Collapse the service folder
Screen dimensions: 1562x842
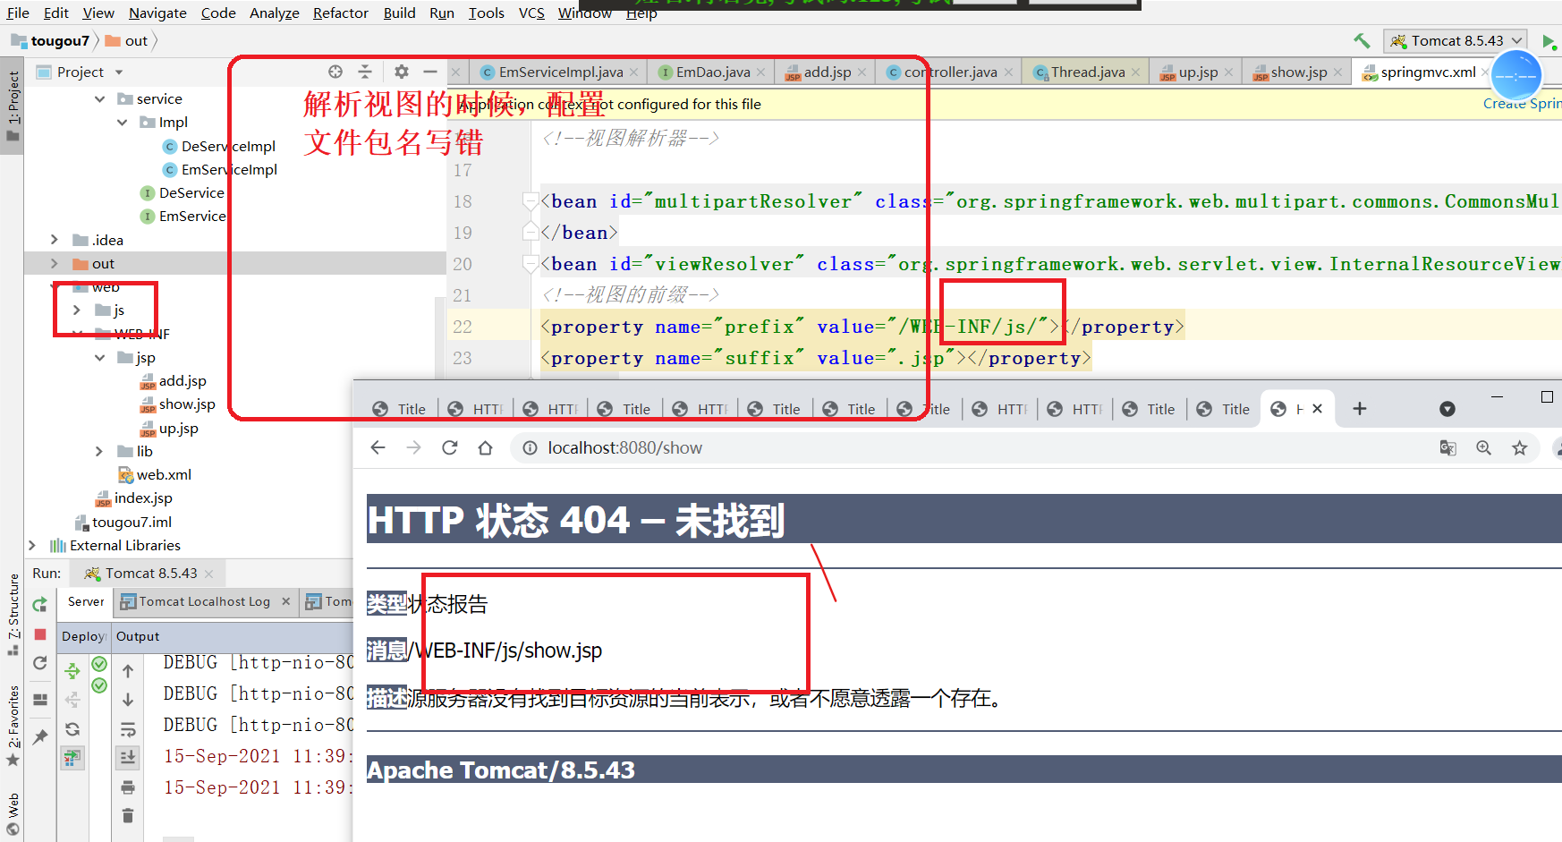click(x=99, y=99)
